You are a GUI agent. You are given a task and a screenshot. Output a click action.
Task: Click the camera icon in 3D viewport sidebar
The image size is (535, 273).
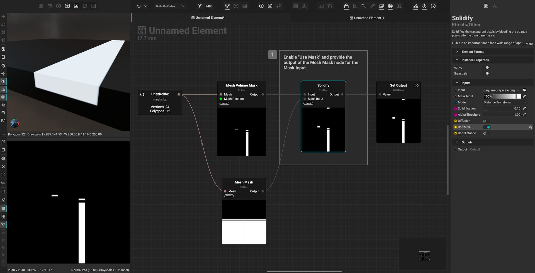3,121
